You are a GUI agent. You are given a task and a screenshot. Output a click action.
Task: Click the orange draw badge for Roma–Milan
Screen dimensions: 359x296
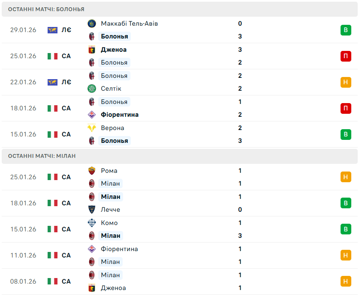pos(346,177)
